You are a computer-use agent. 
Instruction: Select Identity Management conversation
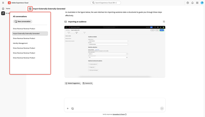pos(20,43)
